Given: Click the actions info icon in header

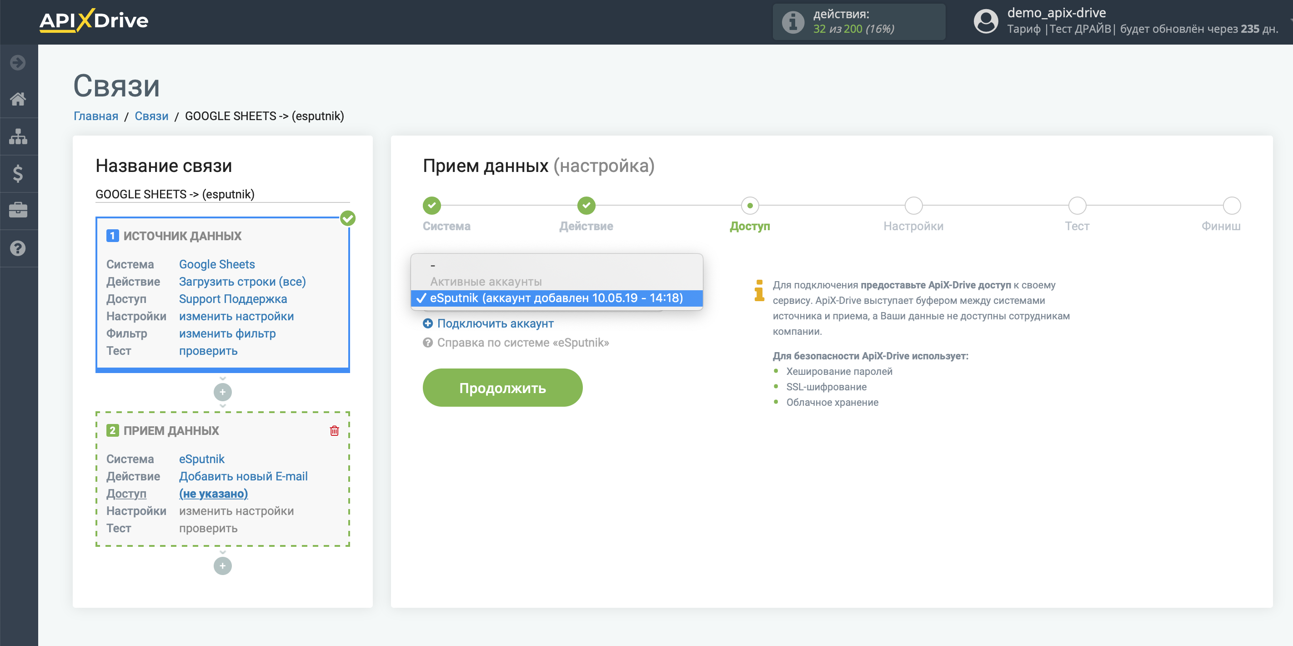Looking at the screenshot, I should 793,22.
